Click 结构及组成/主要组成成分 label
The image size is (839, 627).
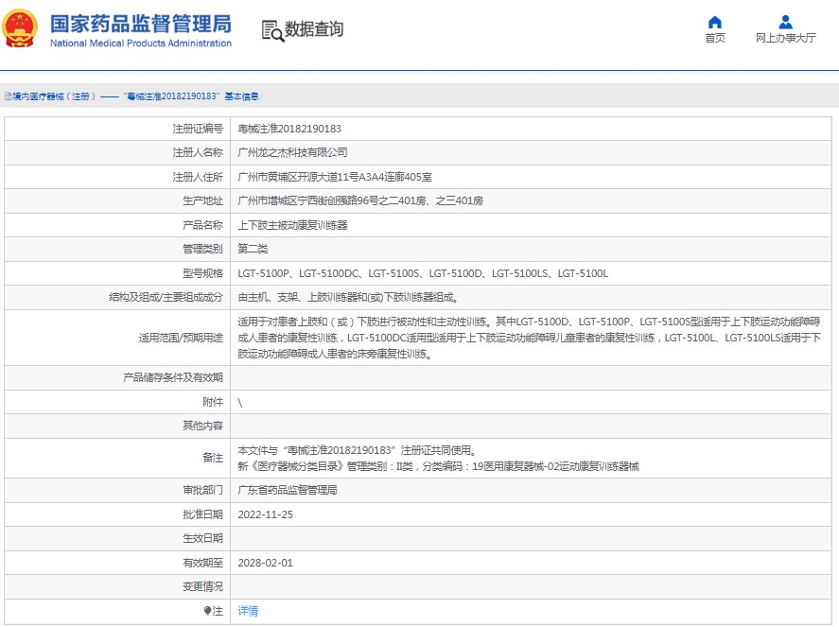[x=166, y=297]
